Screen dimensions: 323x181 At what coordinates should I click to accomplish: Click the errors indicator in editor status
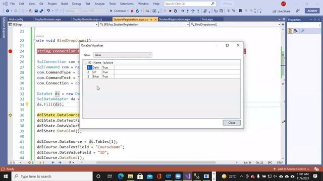[31, 162]
